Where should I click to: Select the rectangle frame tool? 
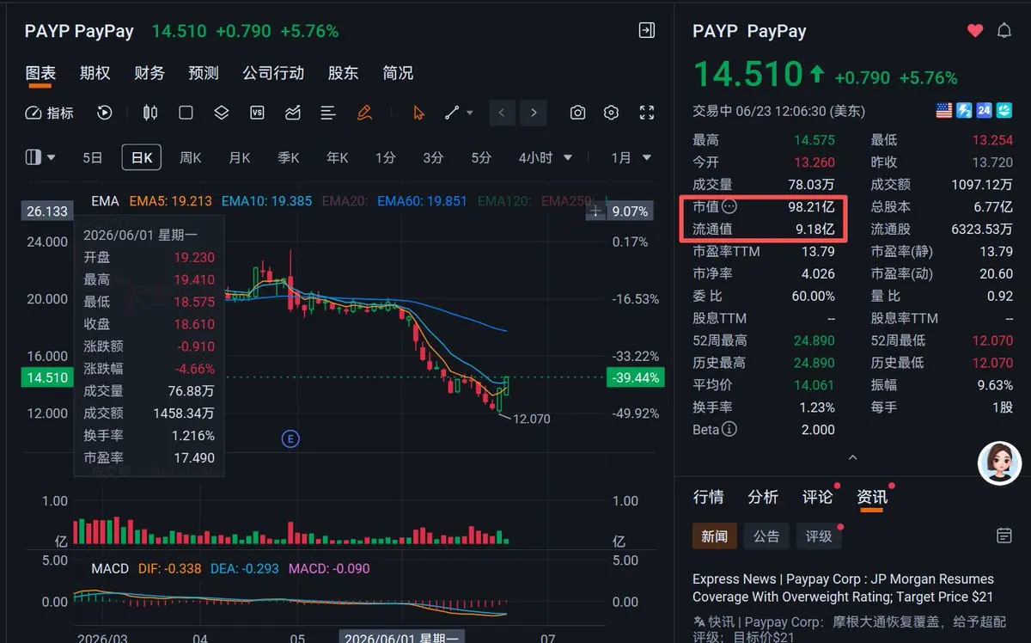[186, 113]
